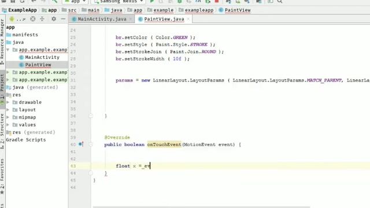Hide the Project panel with minus icon
Image resolution: width=370 pixels, height=208 pixels.
63,19
